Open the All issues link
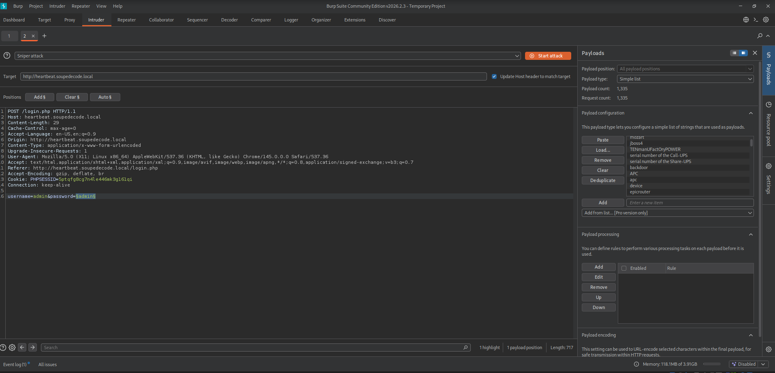The image size is (775, 373). (47, 365)
